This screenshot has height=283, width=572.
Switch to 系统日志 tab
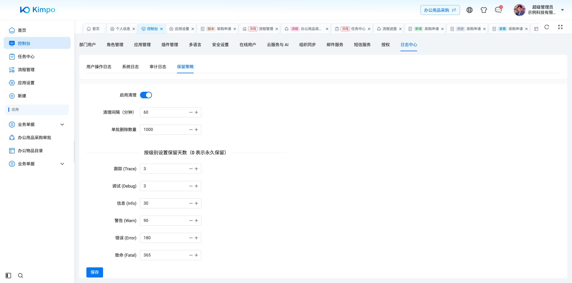point(130,67)
